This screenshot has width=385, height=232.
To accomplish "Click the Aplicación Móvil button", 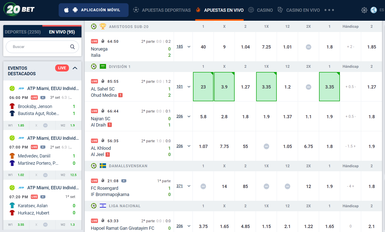I will [x=93, y=10].
